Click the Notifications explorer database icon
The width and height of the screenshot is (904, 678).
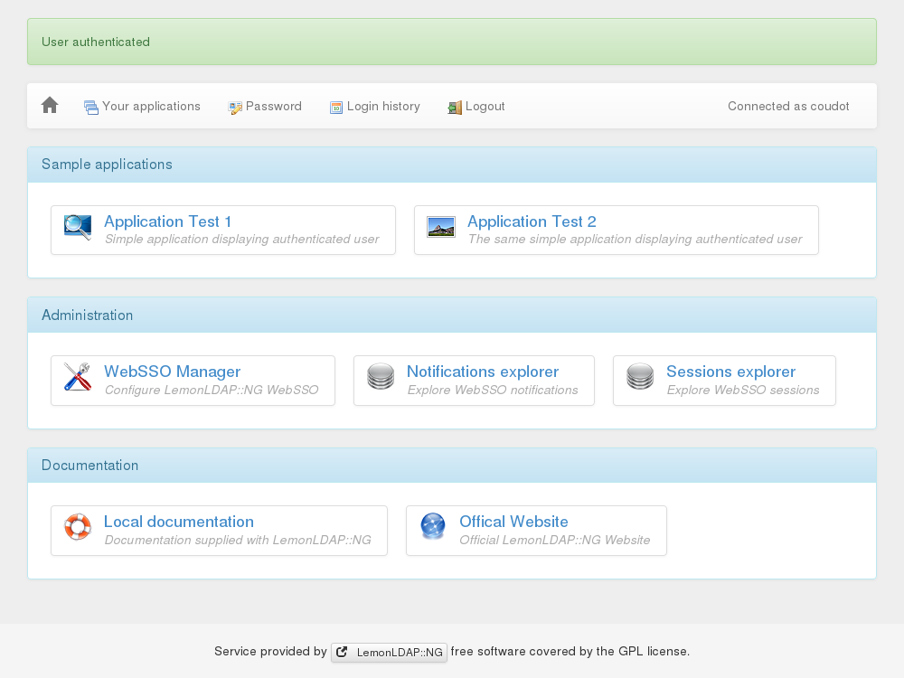[381, 376]
